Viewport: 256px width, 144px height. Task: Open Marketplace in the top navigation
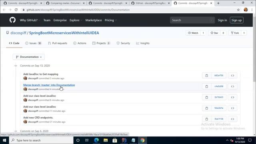pos(94,20)
